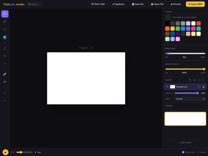Click the Undo arrow icon
This screenshot has height=156, width=208.
(5, 92)
